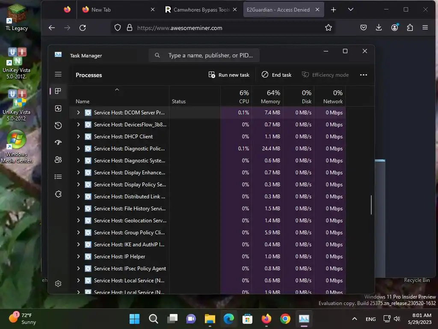Viewport: 438px width, 329px height.
Task: Open Startup apps icon in sidebar
Action: pos(58,143)
